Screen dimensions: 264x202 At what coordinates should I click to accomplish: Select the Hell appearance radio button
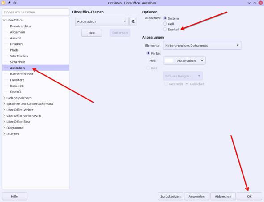click(x=165, y=24)
